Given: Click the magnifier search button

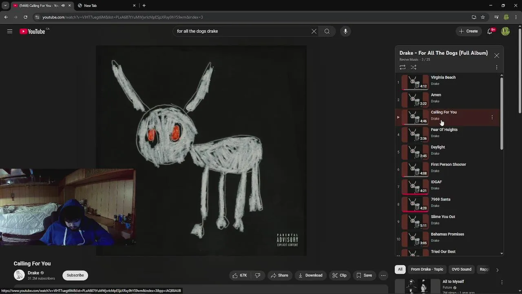Looking at the screenshot, I should pos(327,31).
